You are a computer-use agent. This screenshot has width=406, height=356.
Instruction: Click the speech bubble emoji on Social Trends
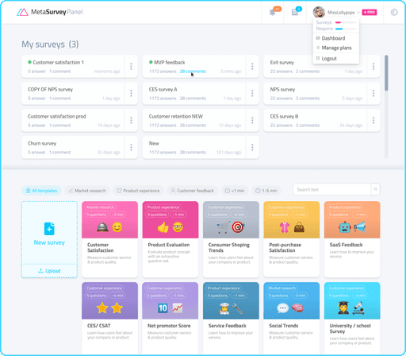tap(282, 308)
